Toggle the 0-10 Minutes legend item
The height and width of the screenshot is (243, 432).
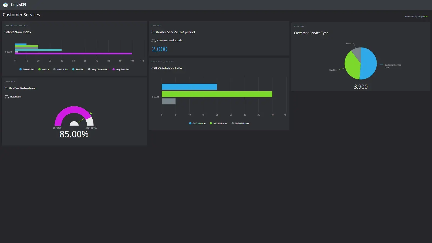[x=197, y=123]
